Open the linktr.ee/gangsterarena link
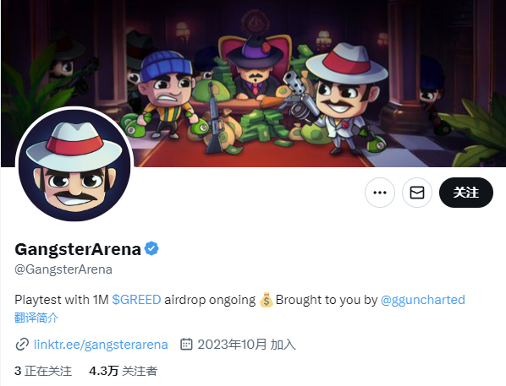 coord(101,345)
